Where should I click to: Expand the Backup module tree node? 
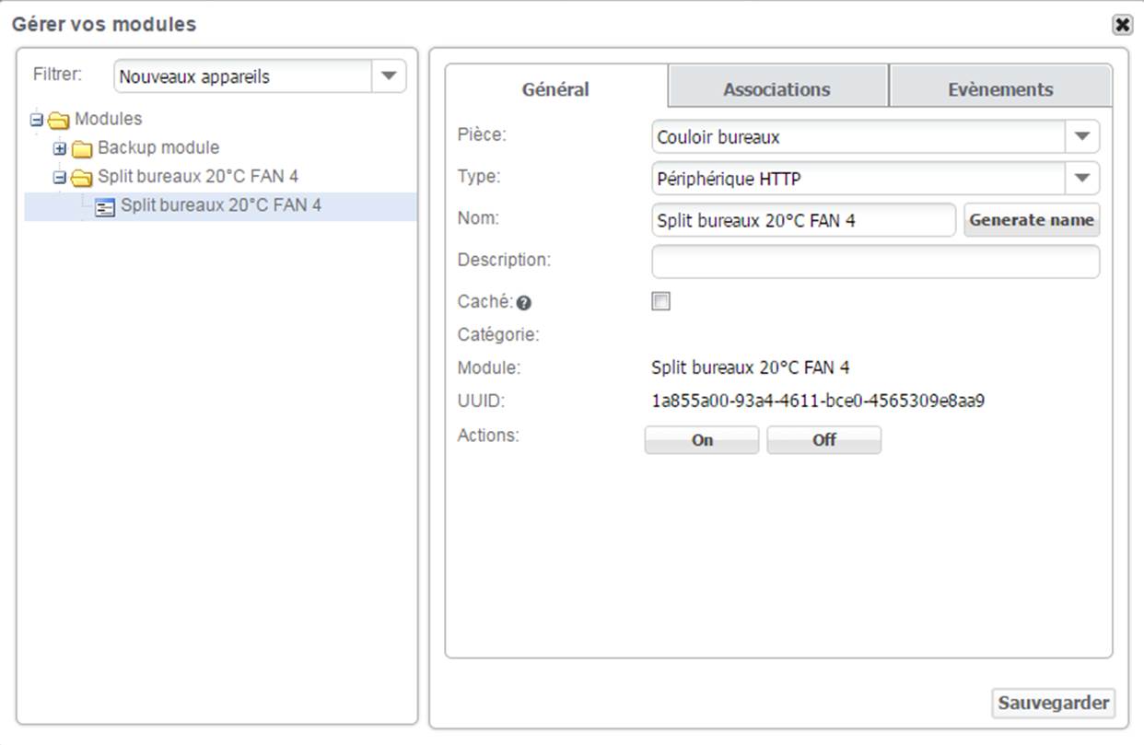point(60,148)
